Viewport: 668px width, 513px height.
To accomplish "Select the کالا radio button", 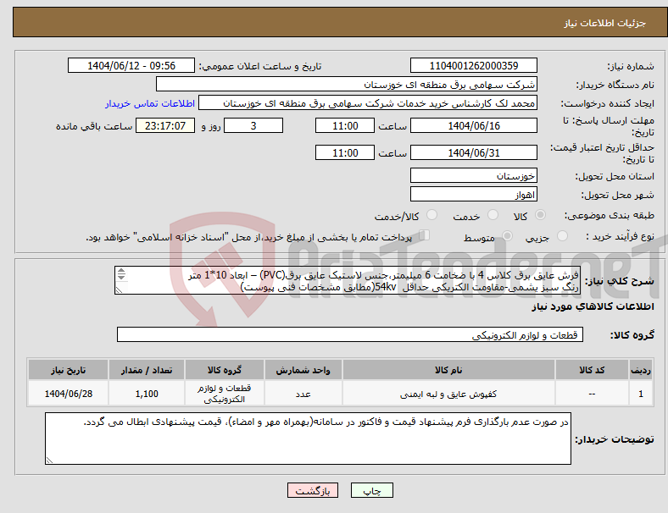I will click(x=540, y=215).
